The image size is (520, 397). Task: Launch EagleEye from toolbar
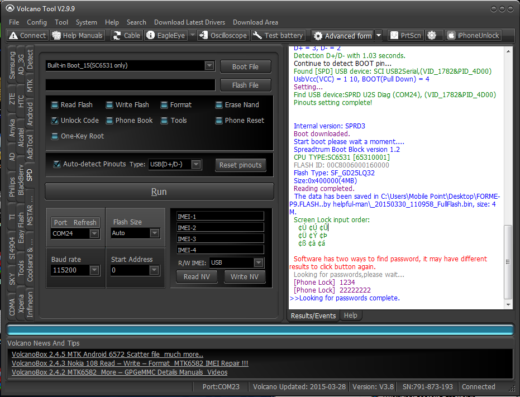pyautogui.click(x=166, y=36)
